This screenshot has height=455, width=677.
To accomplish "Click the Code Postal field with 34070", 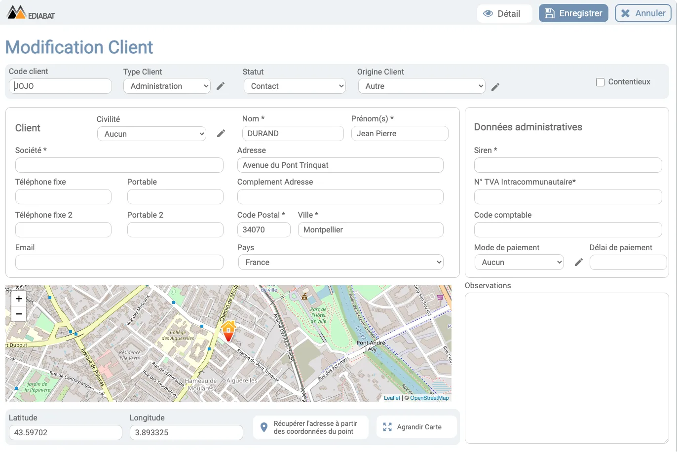I will 264,229.
